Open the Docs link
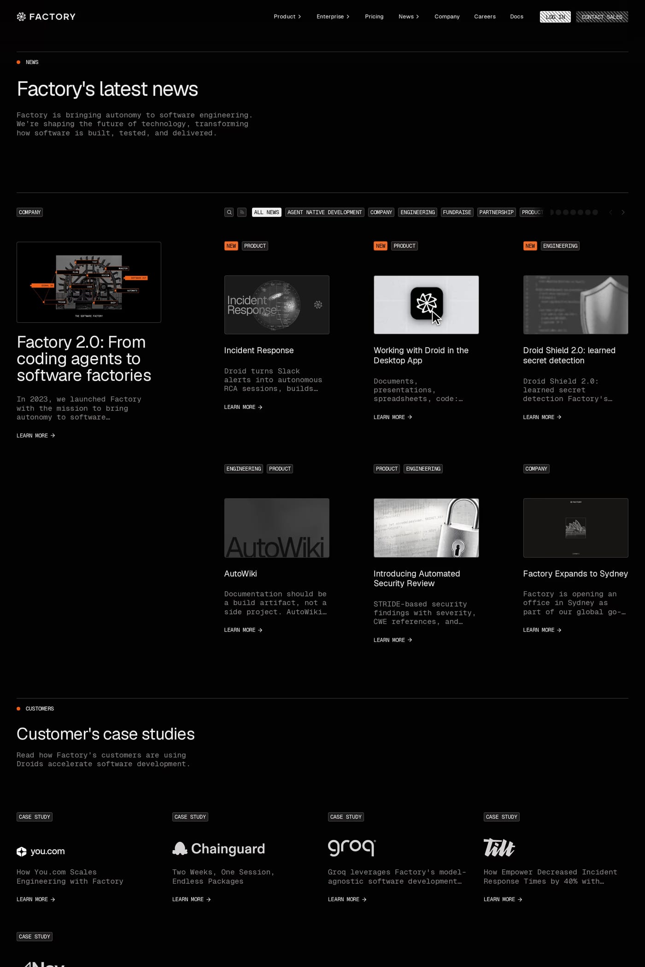Image resolution: width=645 pixels, height=967 pixels. click(x=516, y=17)
